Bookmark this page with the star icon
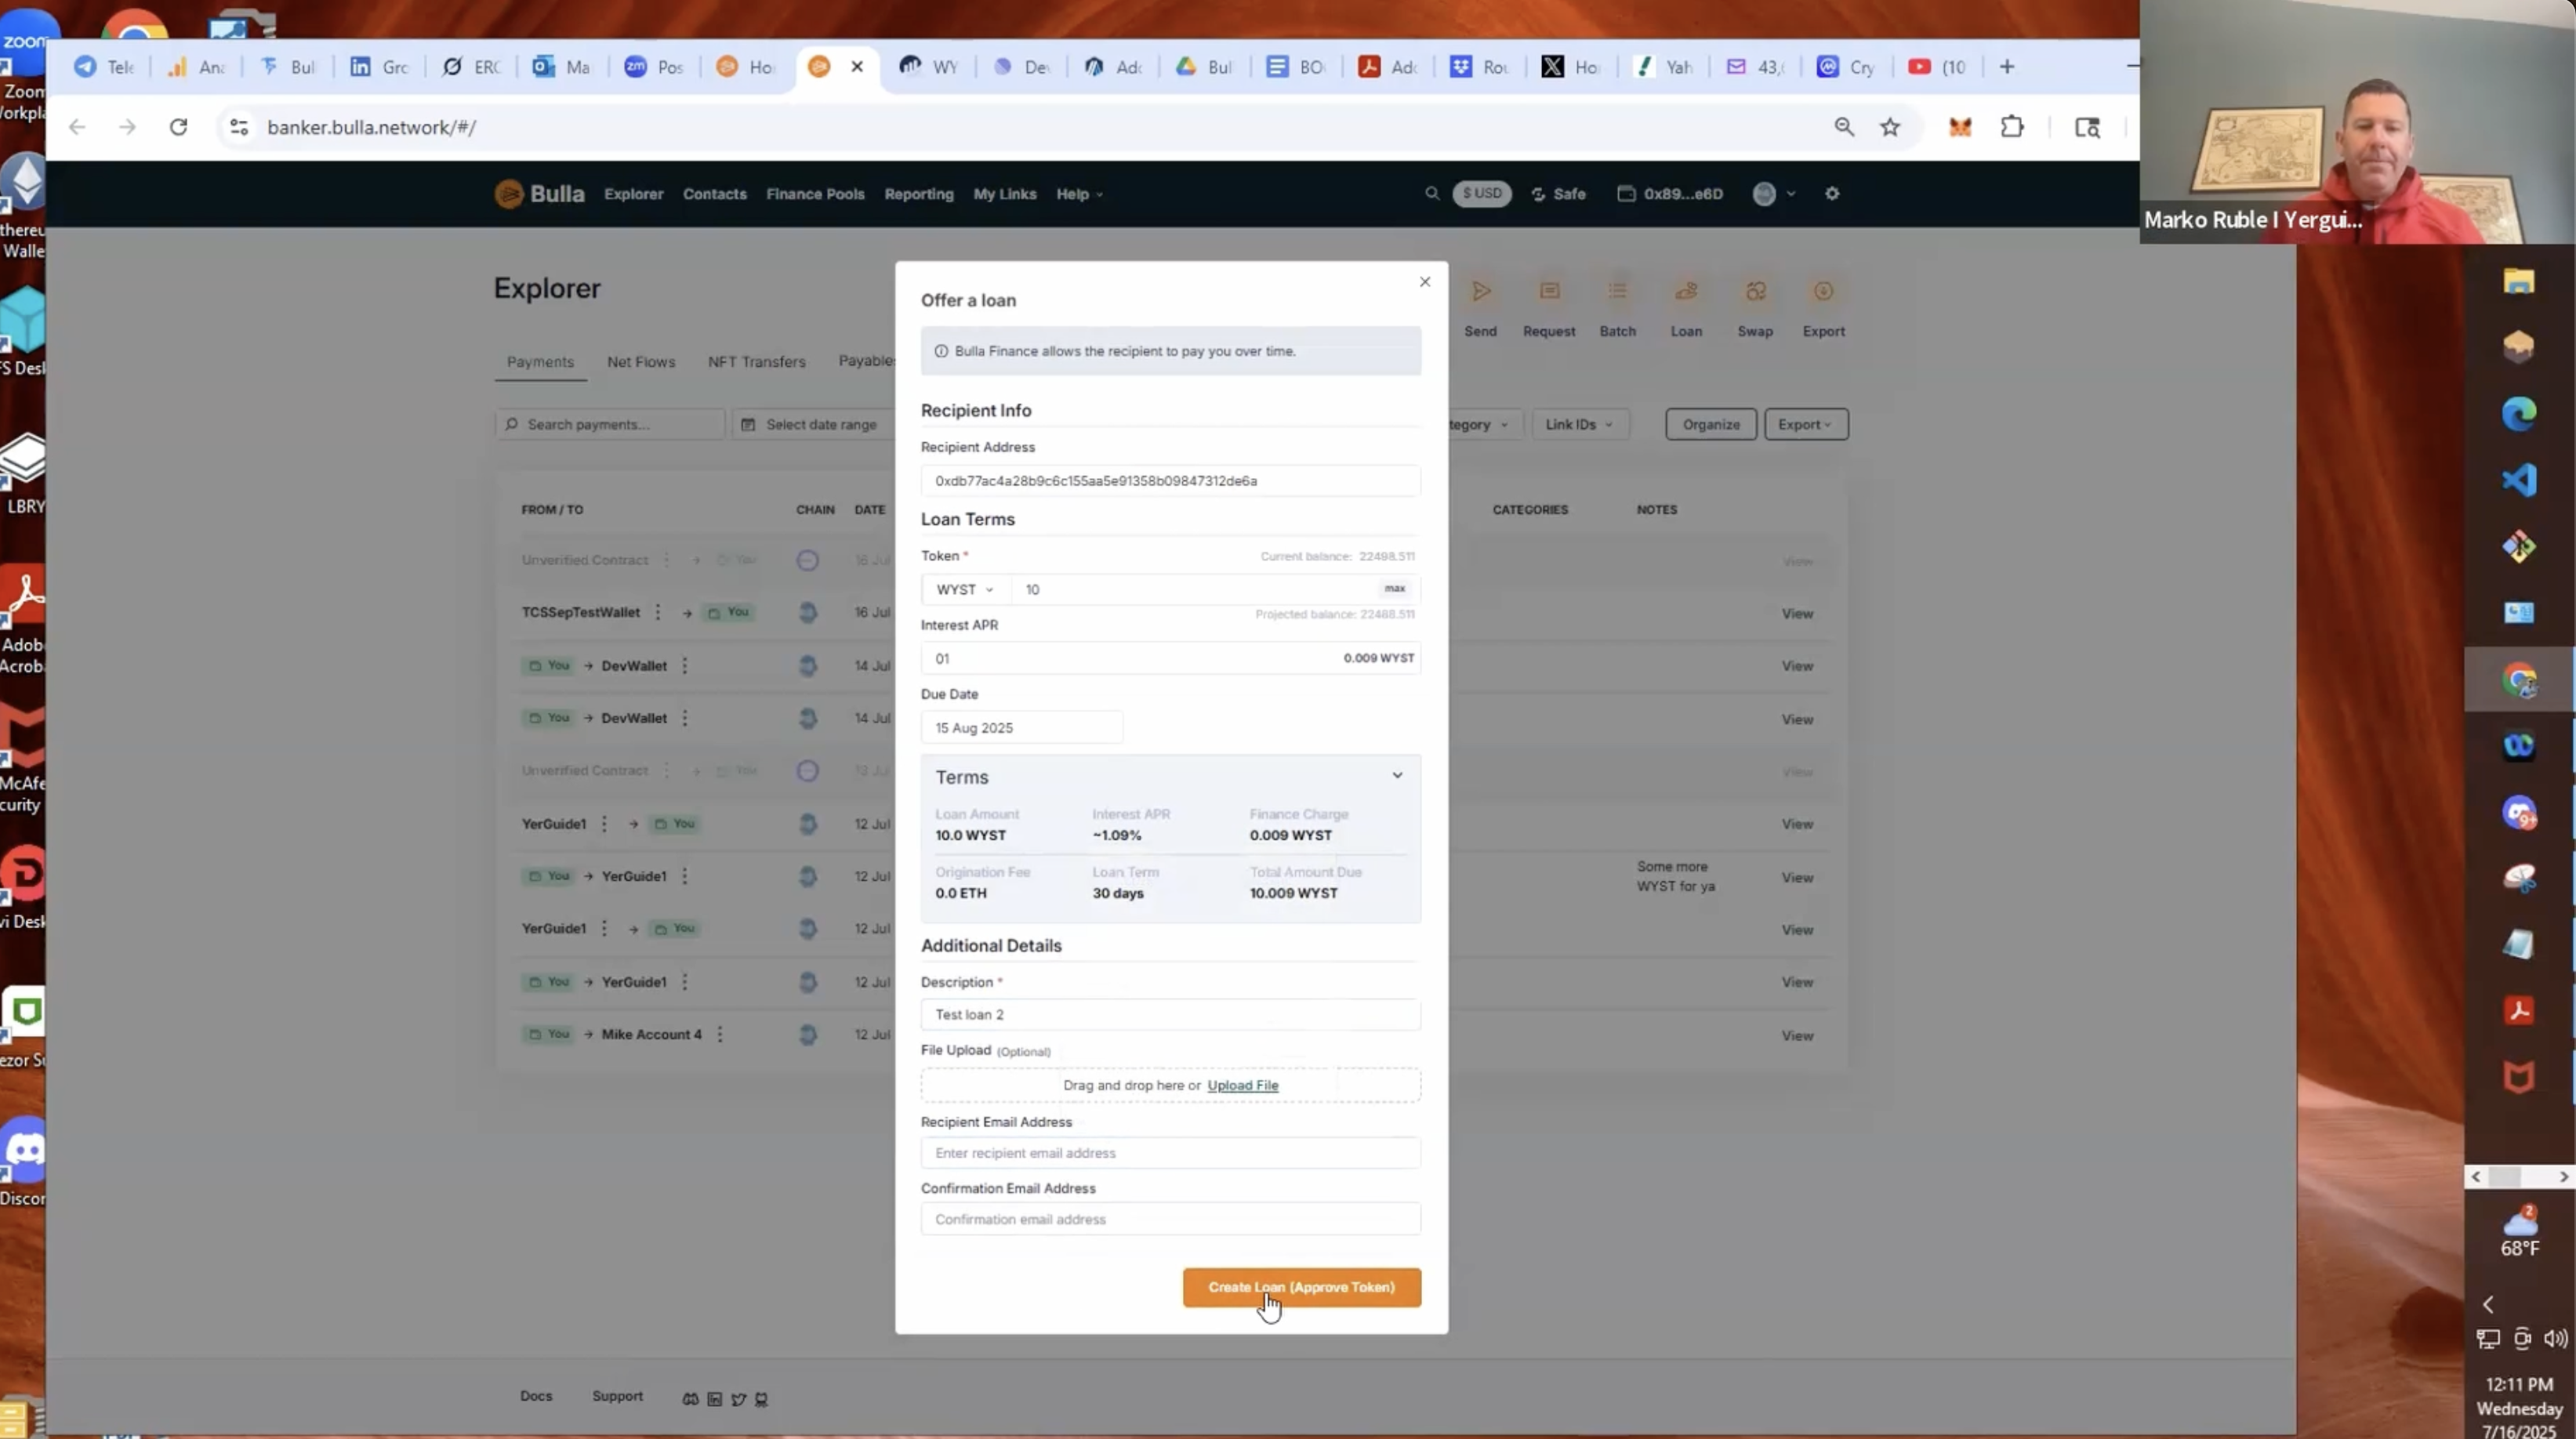This screenshot has height=1439, width=2576. [1889, 127]
